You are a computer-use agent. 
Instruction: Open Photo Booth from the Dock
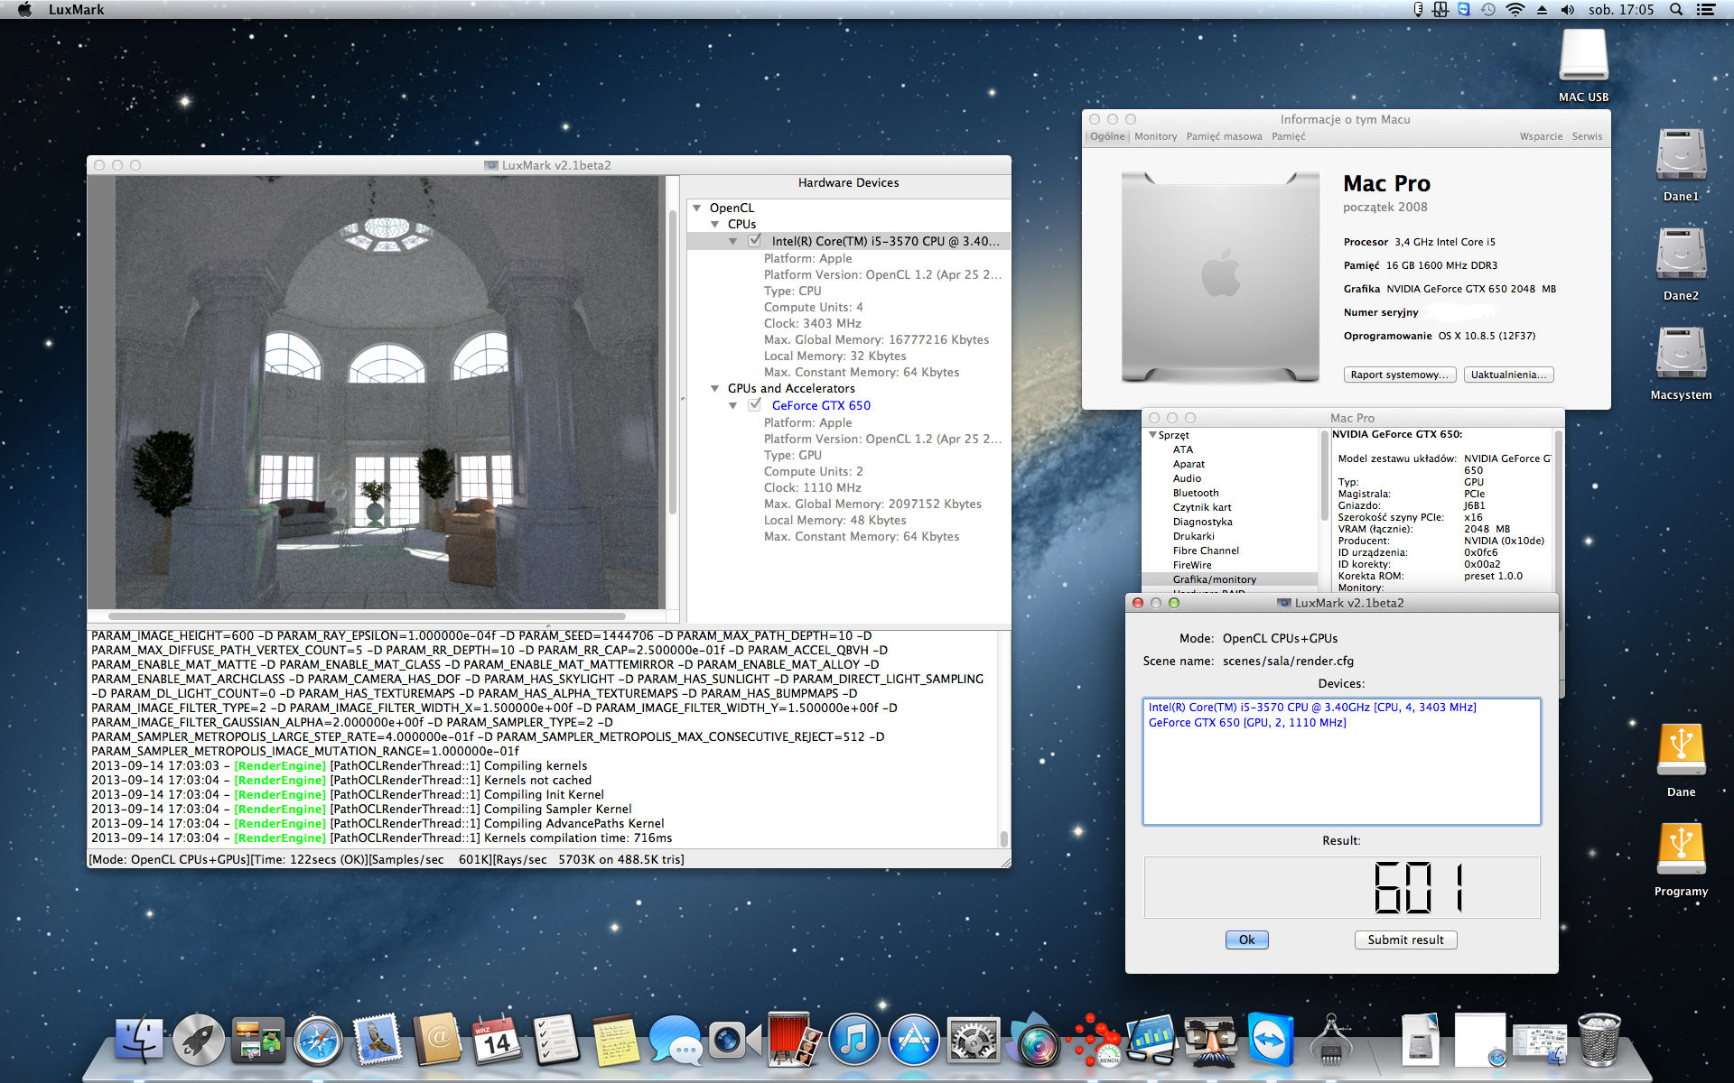coord(795,1041)
